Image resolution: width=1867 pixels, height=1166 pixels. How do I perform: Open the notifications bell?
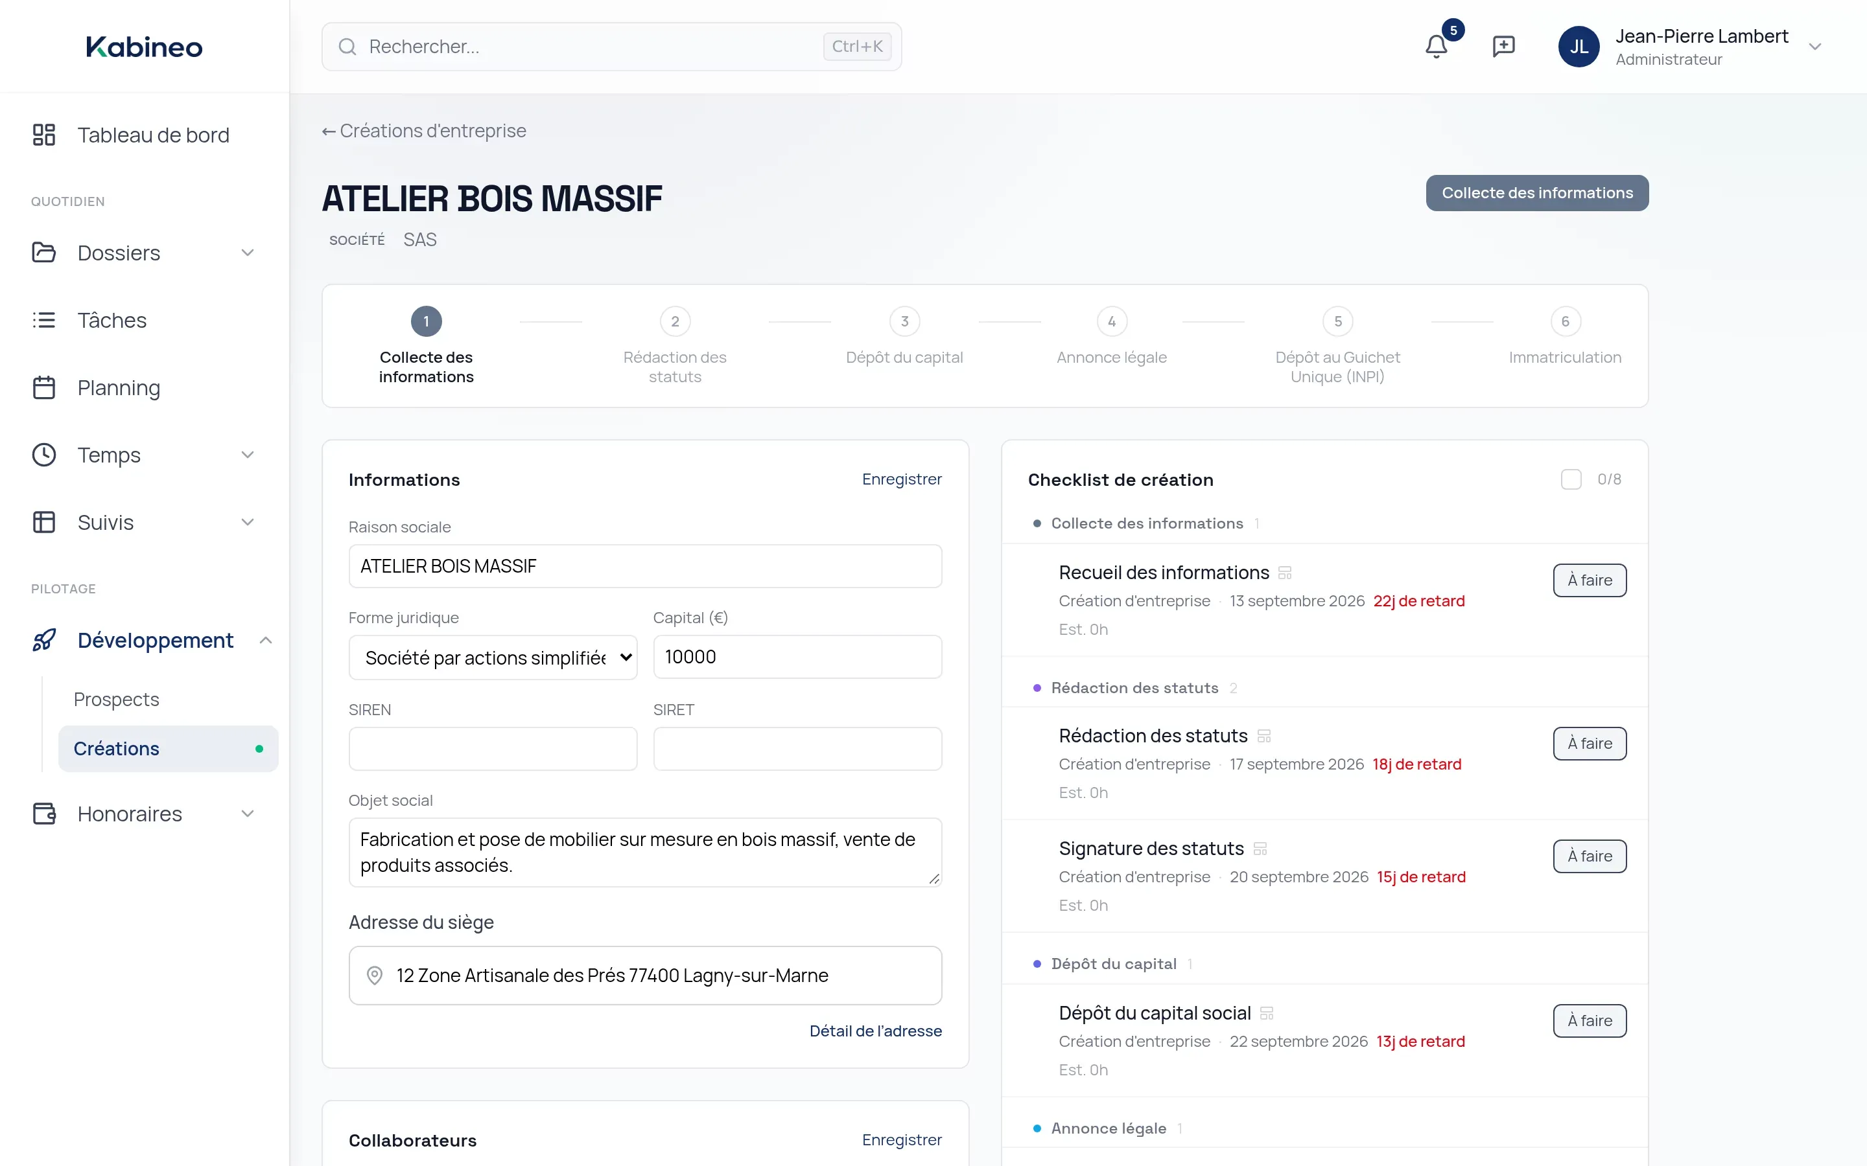pyautogui.click(x=1436, y=46)
